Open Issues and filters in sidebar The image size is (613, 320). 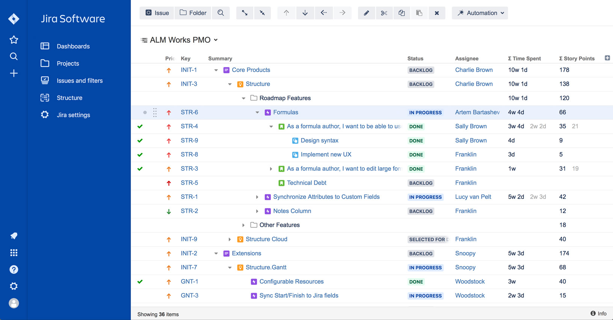coord(80,81)
